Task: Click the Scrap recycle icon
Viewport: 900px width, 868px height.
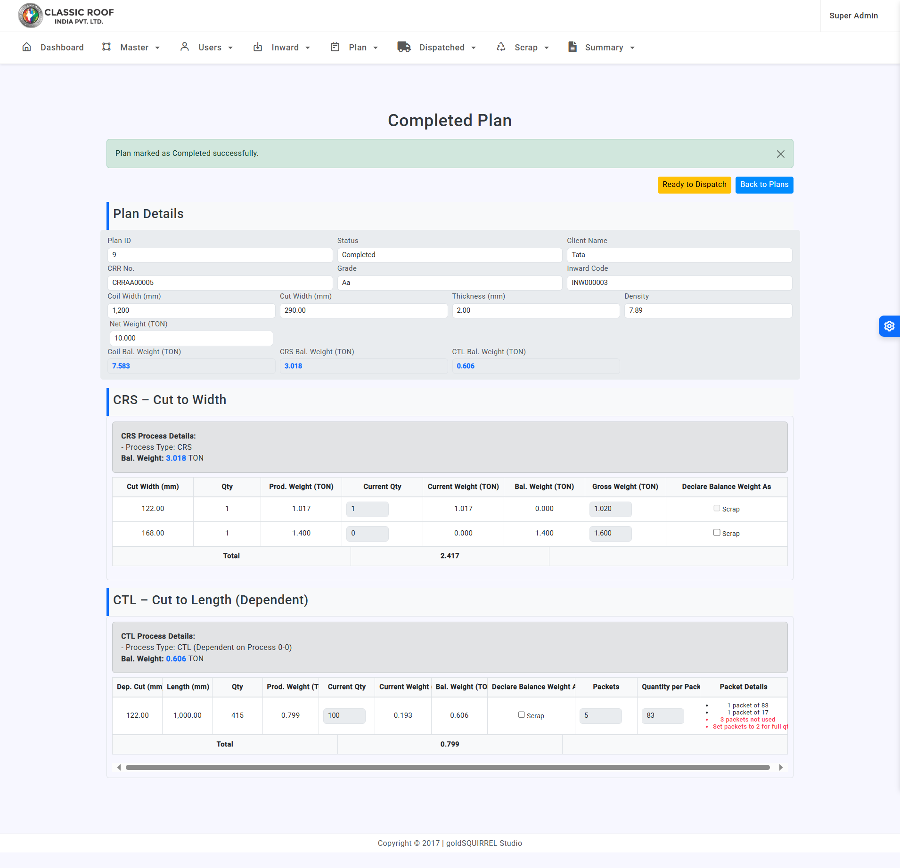Action: coord(501,47)
